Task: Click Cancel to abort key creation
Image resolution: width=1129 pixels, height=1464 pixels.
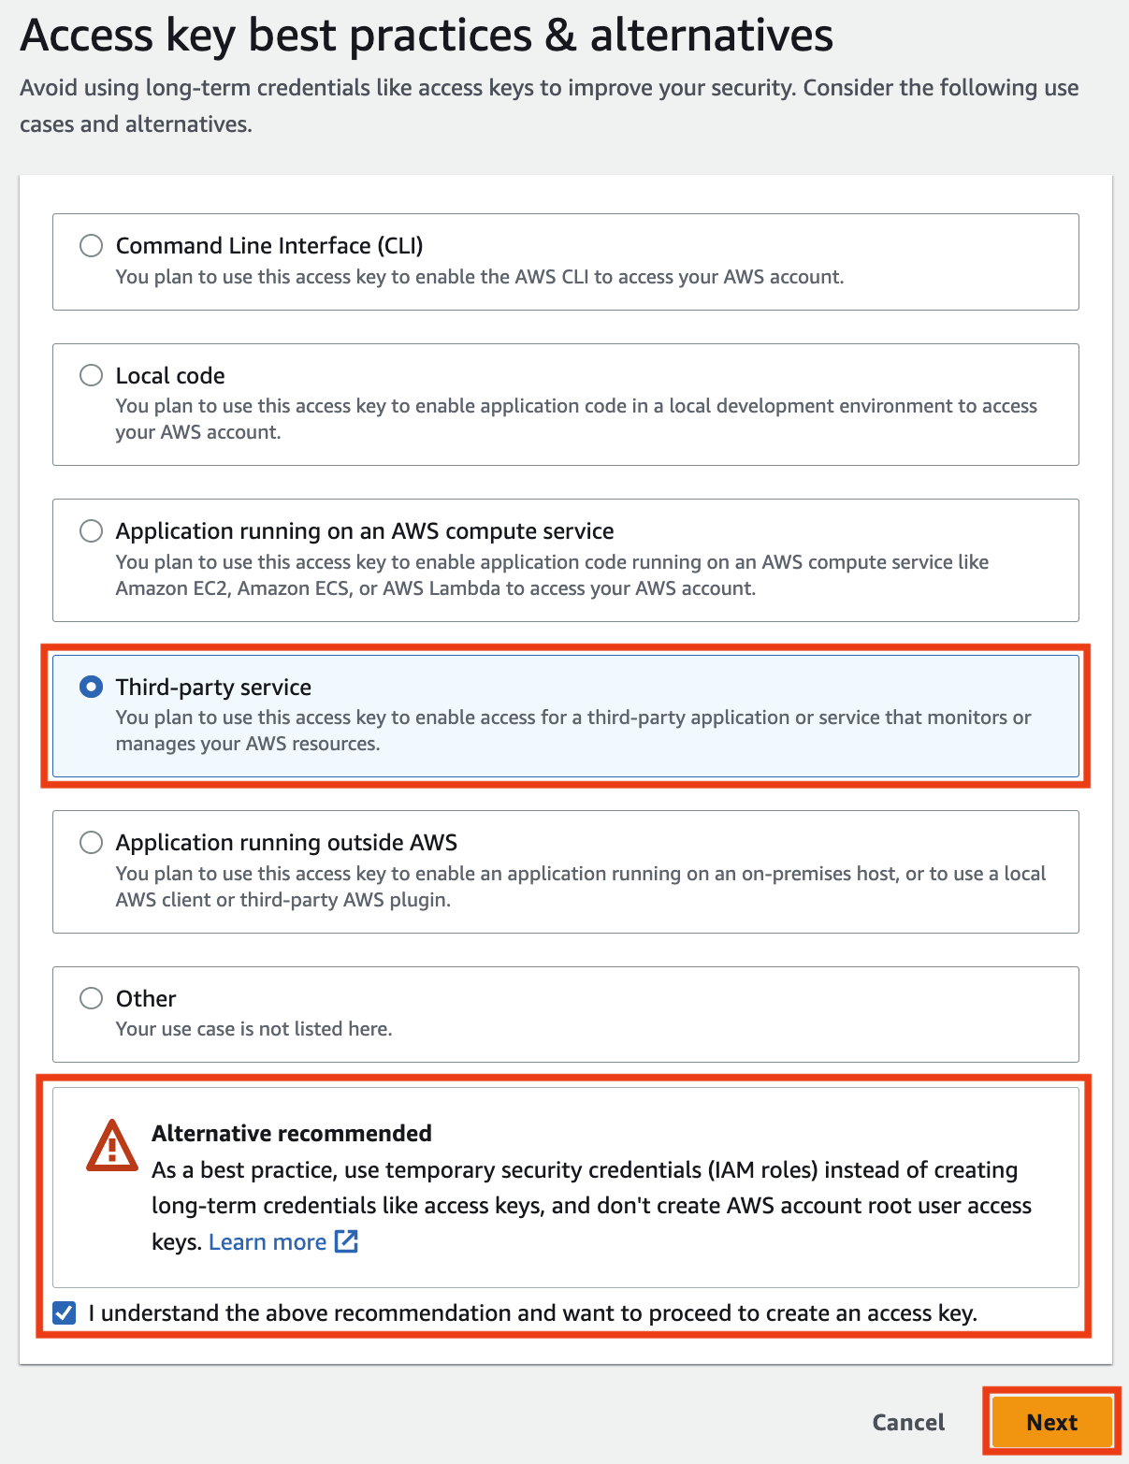Action: [907, 1422]
